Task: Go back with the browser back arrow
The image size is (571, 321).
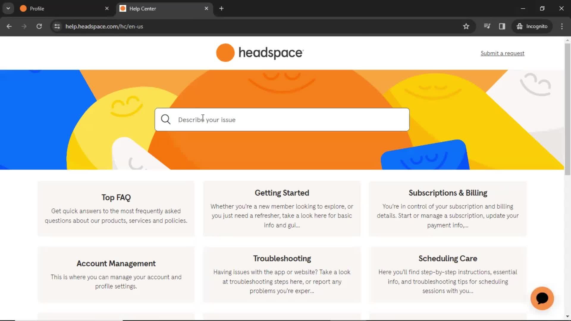Action: [x=9, y=26]
